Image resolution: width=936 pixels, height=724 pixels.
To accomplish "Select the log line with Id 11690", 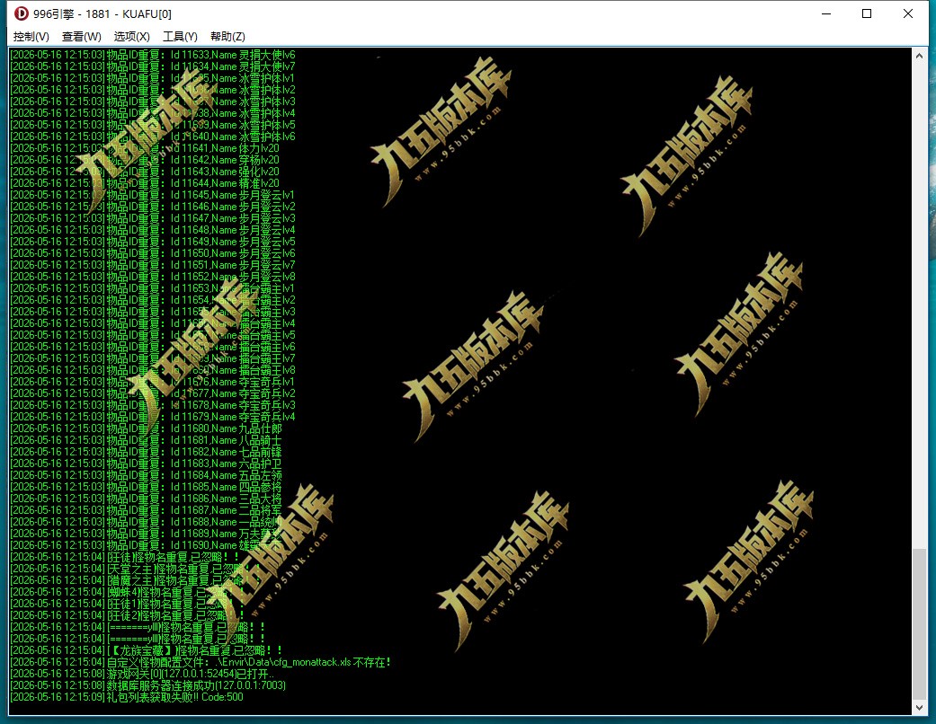I will click(x=147, y=545).
